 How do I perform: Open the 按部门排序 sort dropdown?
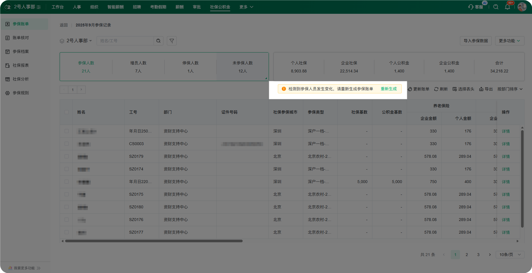coord(510,89)
